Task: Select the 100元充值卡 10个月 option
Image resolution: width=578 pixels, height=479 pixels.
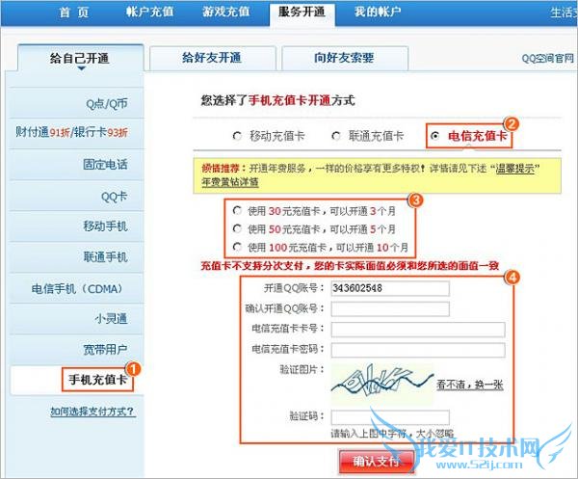Action: tap(237, 247)
